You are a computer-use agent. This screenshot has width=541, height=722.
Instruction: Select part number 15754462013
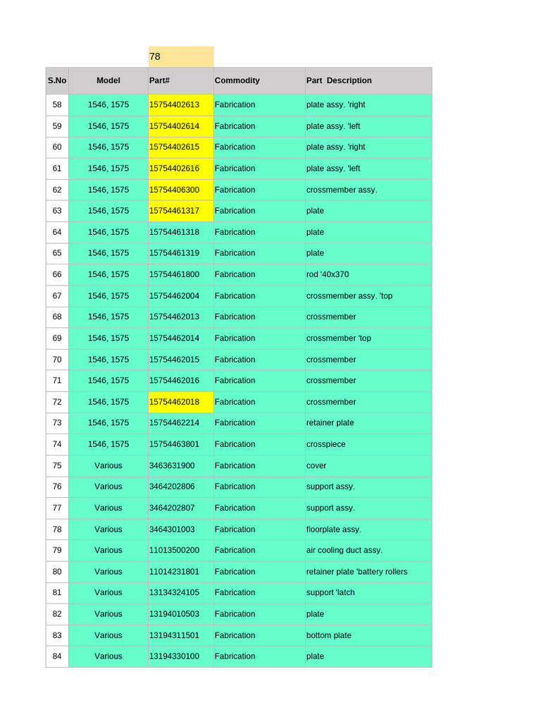181,317
